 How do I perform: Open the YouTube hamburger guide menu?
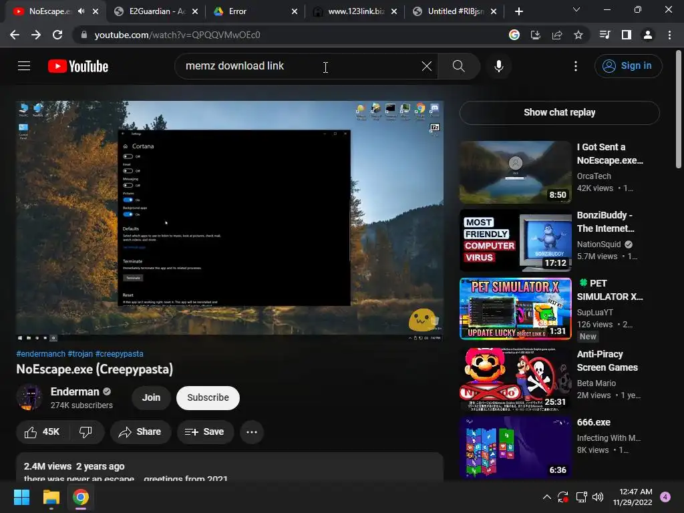[24, 66]
